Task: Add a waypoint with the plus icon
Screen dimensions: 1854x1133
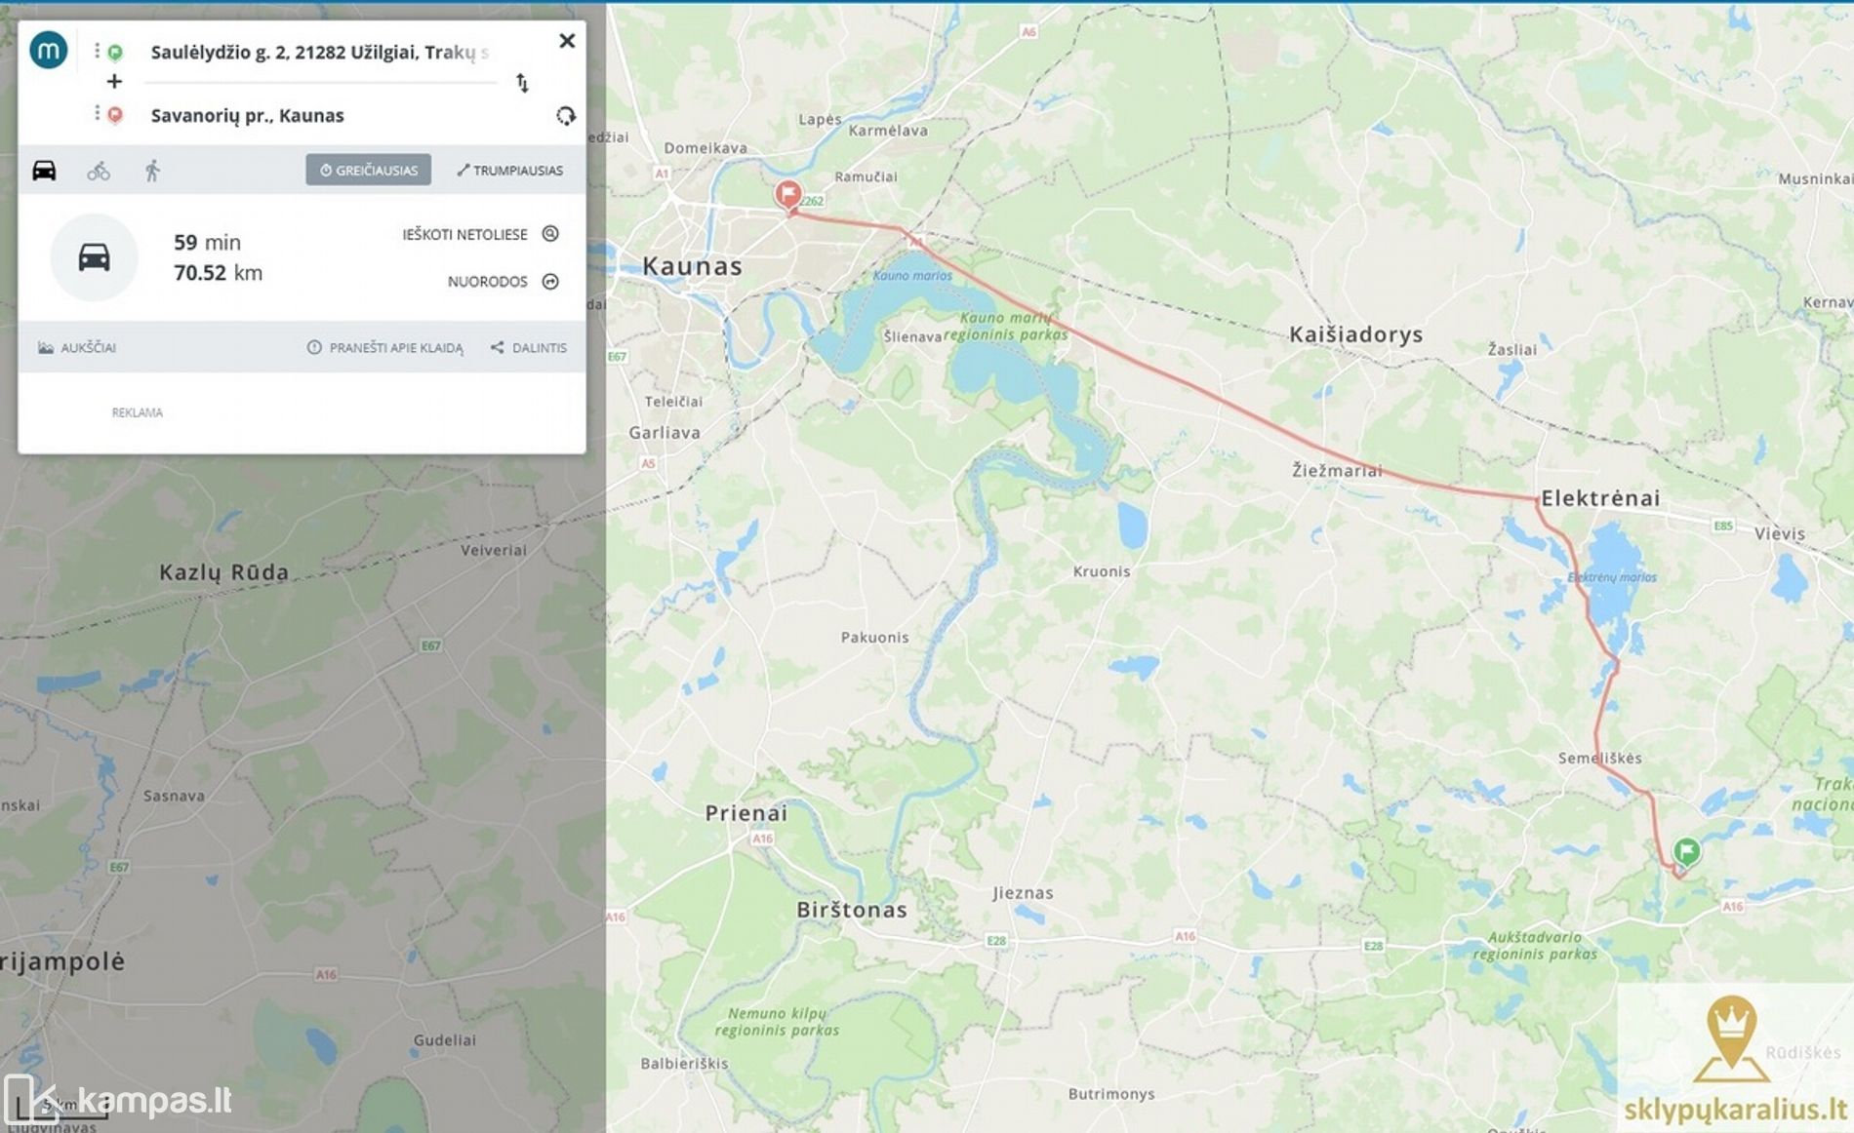Action: 114,82
